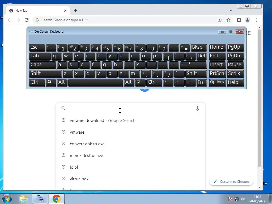The width and height of the screenshot is (272, 204).
Task: Open Action Center flag tray icon
Action: point(230,199)
